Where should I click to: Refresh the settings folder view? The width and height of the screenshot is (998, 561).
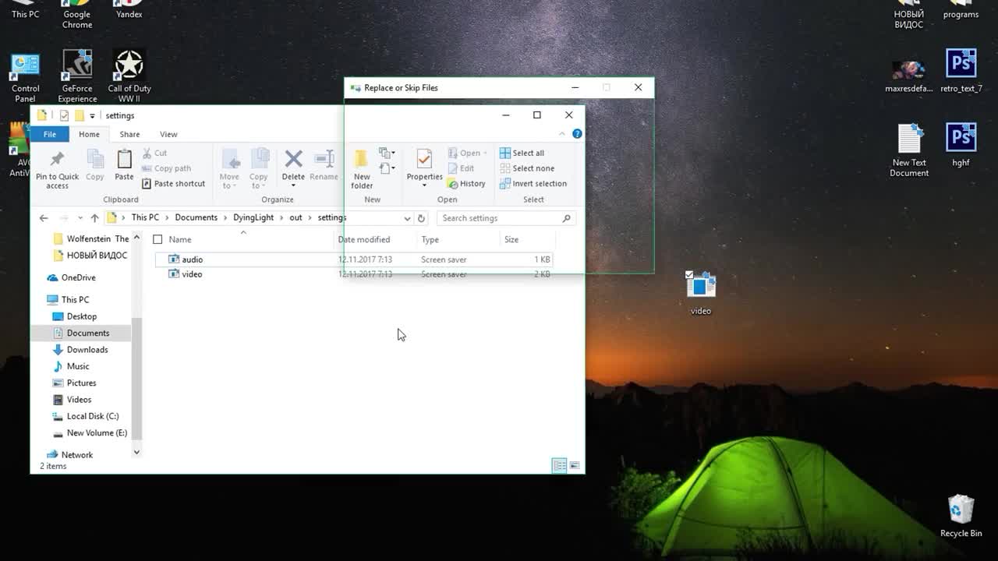coord(421,218)
